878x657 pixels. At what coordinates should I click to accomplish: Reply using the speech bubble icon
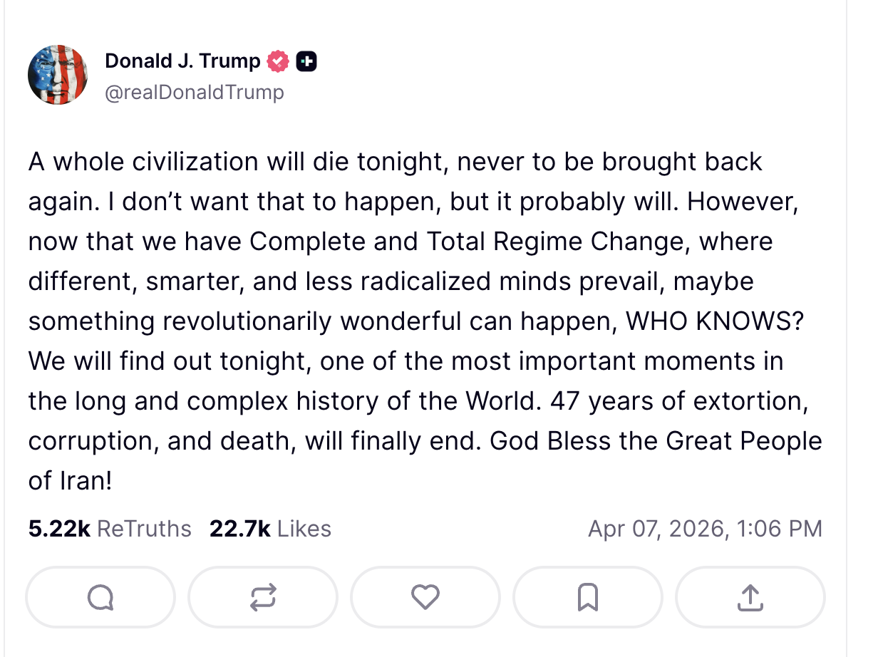(x=100, y=597)
